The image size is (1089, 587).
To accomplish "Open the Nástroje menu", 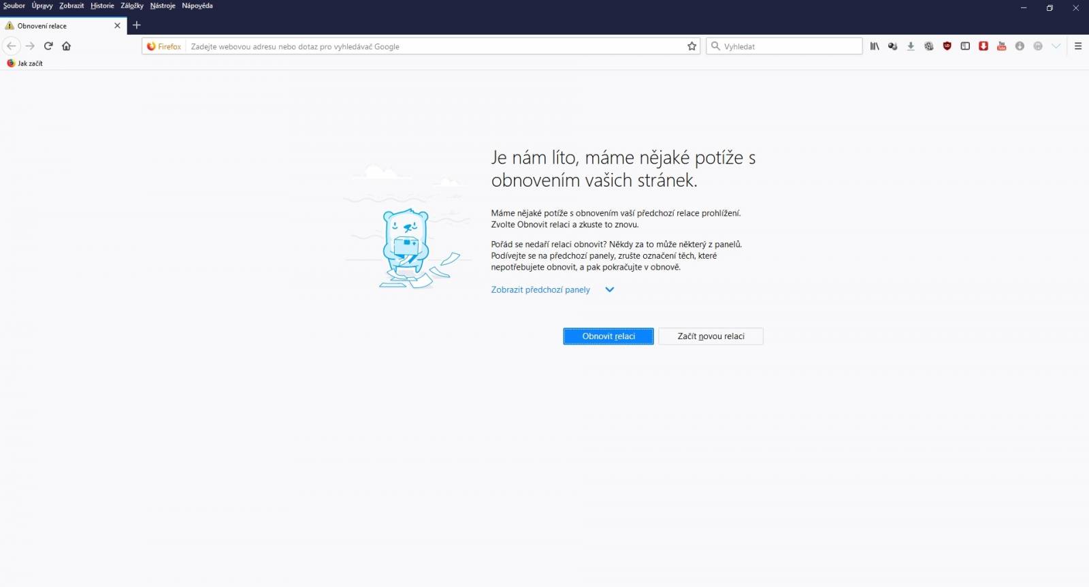I will [163, 5].
